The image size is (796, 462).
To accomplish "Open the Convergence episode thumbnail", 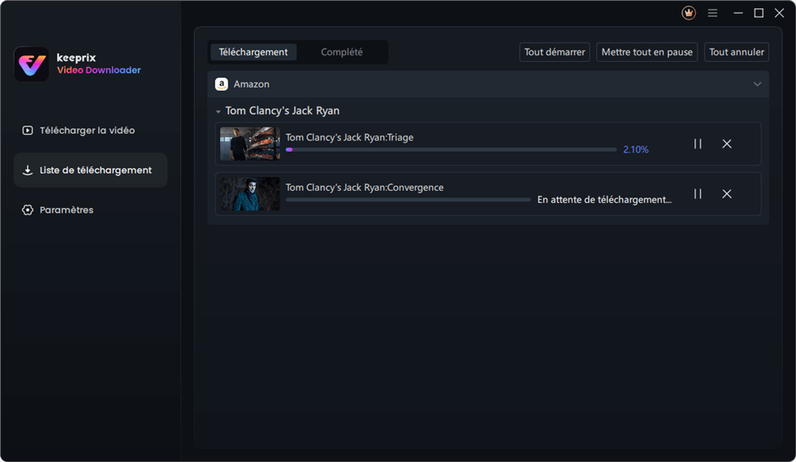I will coord(250,193).
